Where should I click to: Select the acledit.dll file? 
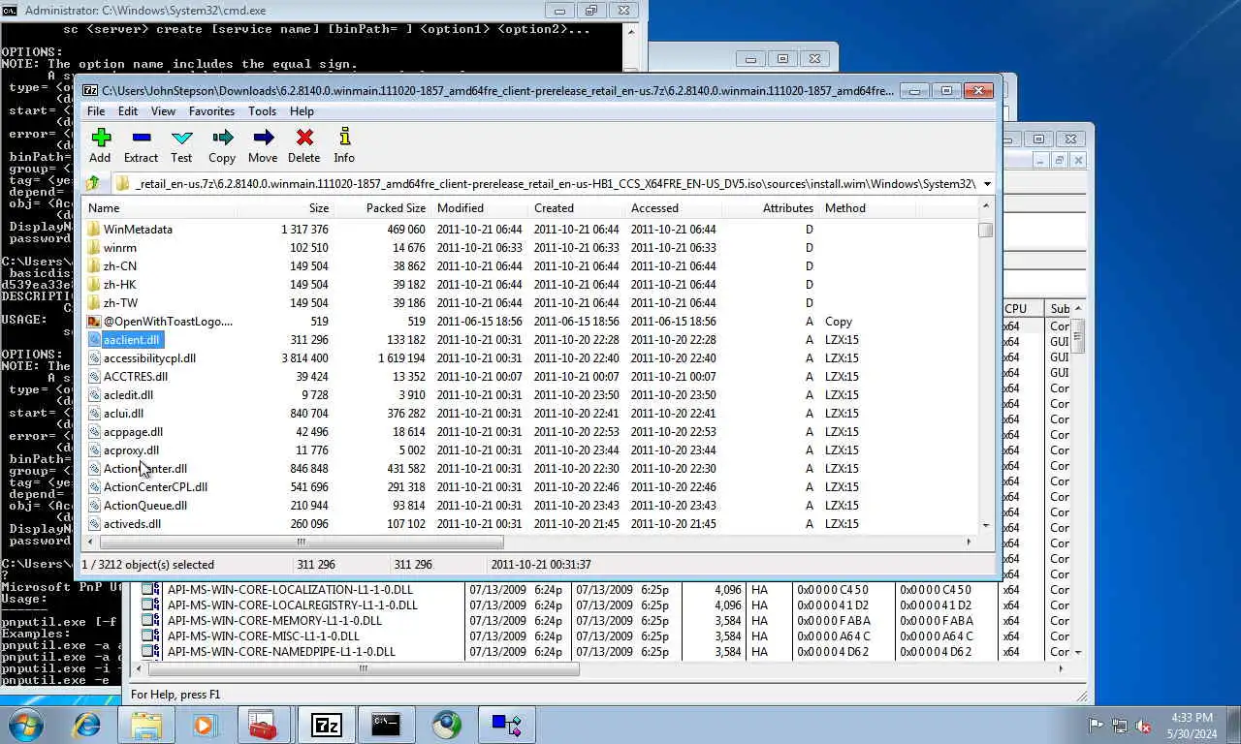tap(128, 395)
